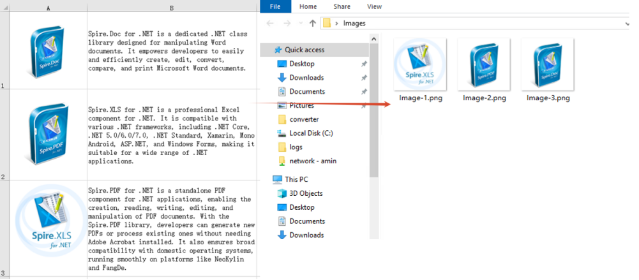Select cell with Spire.PDF for .NET description
This screenshot has height=280, width=639.
pyautogui.click(x=172, y=228)
